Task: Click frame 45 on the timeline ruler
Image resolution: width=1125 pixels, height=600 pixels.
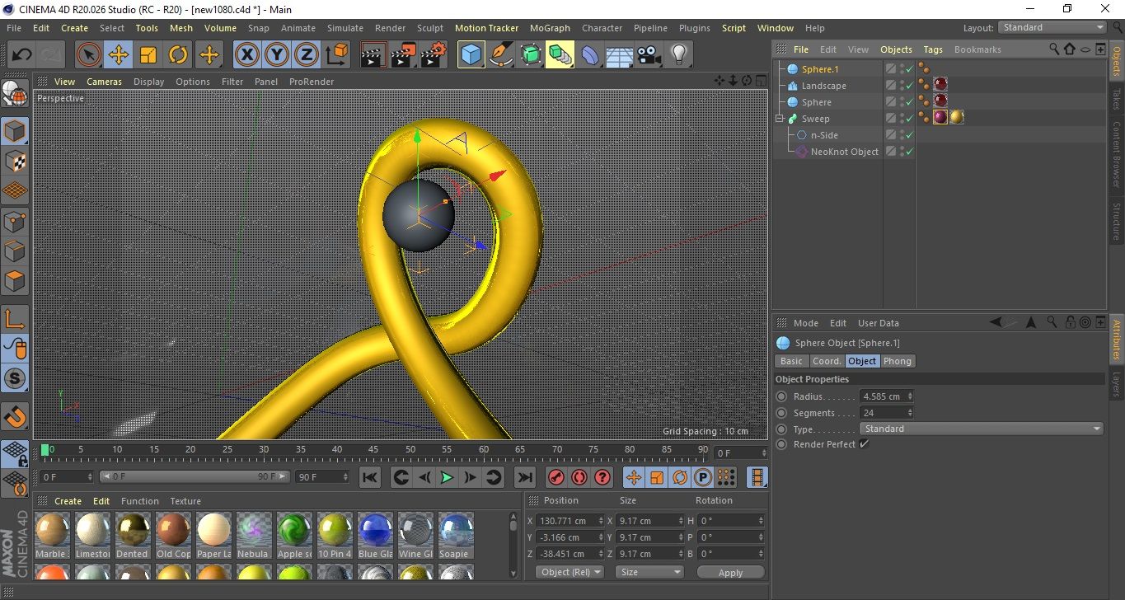Action: point(373,450)
